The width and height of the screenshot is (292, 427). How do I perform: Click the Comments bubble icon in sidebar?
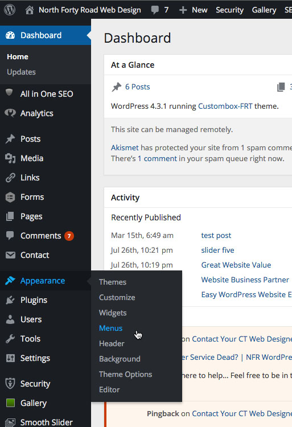(10, 236)
